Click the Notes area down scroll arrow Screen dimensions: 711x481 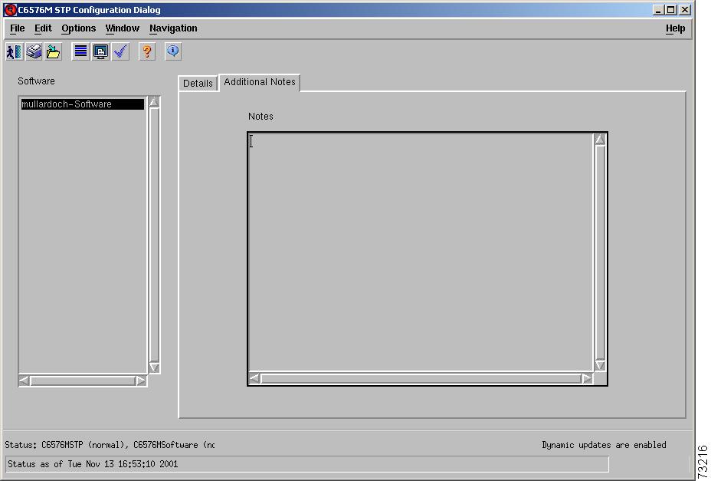click(x=601, y=364)
